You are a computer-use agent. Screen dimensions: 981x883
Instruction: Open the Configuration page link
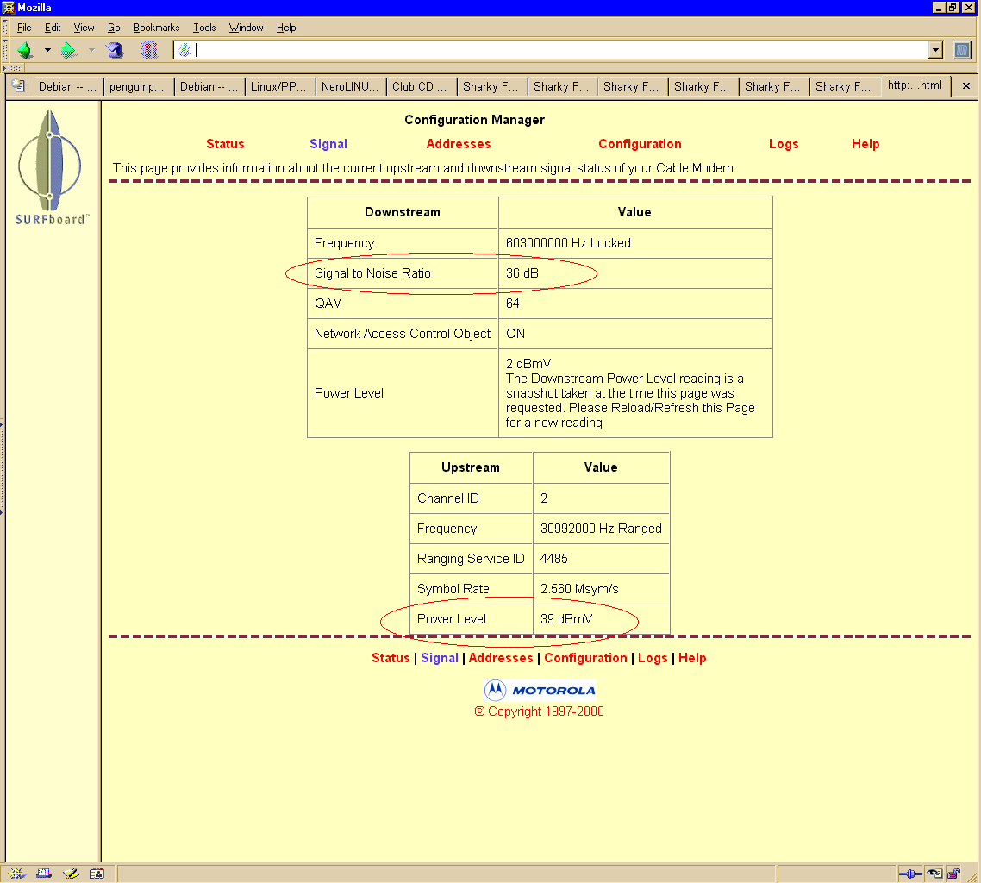pyautogui.click(x=640, y=144)
